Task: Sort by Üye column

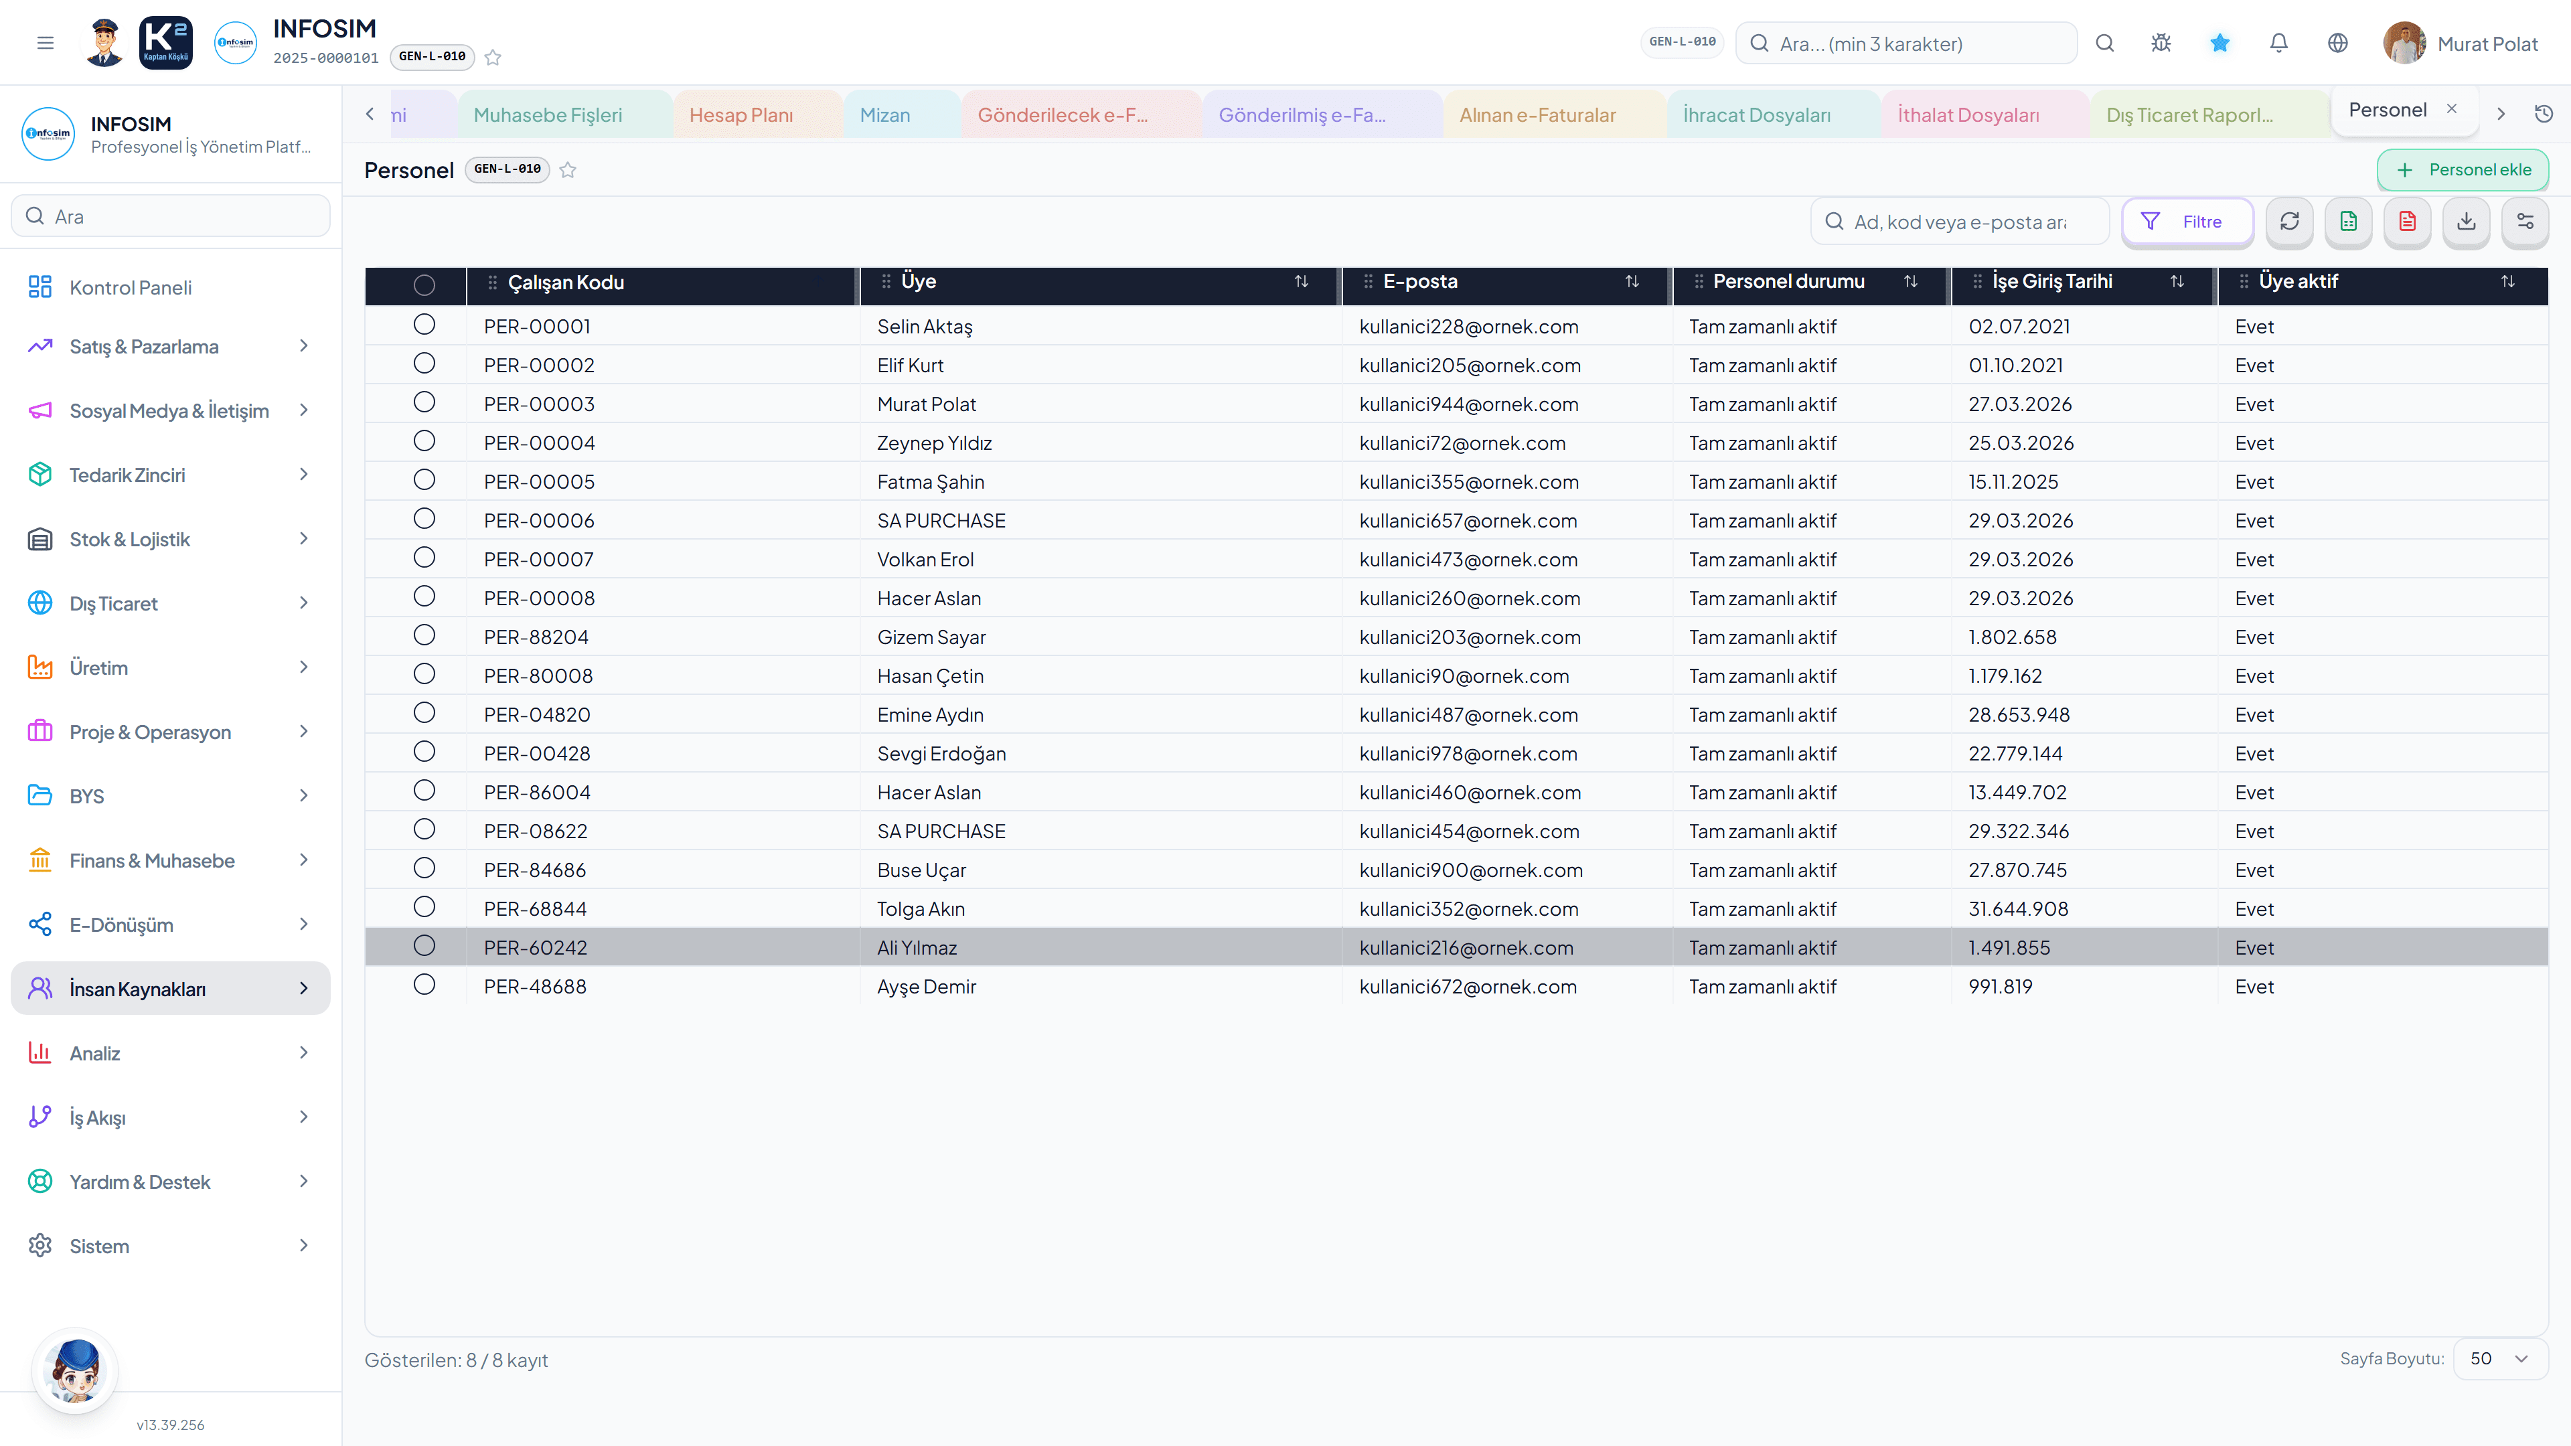Action: pos(1302,281)
